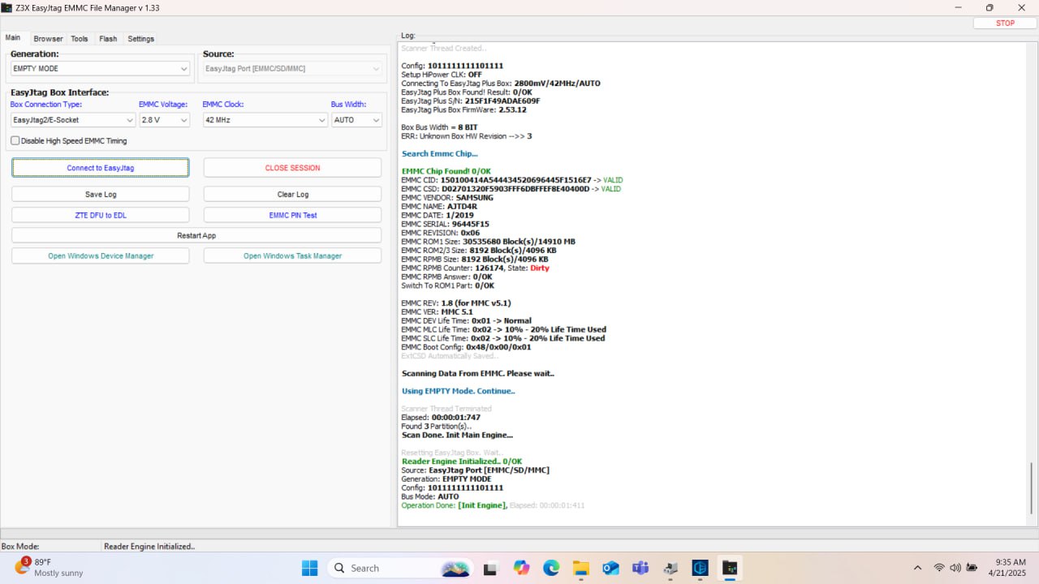Open the Generation EMPTY MODE dropdown

point(100,69)
